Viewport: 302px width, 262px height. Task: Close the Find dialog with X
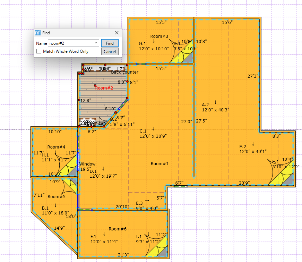(x=117, y=33)
